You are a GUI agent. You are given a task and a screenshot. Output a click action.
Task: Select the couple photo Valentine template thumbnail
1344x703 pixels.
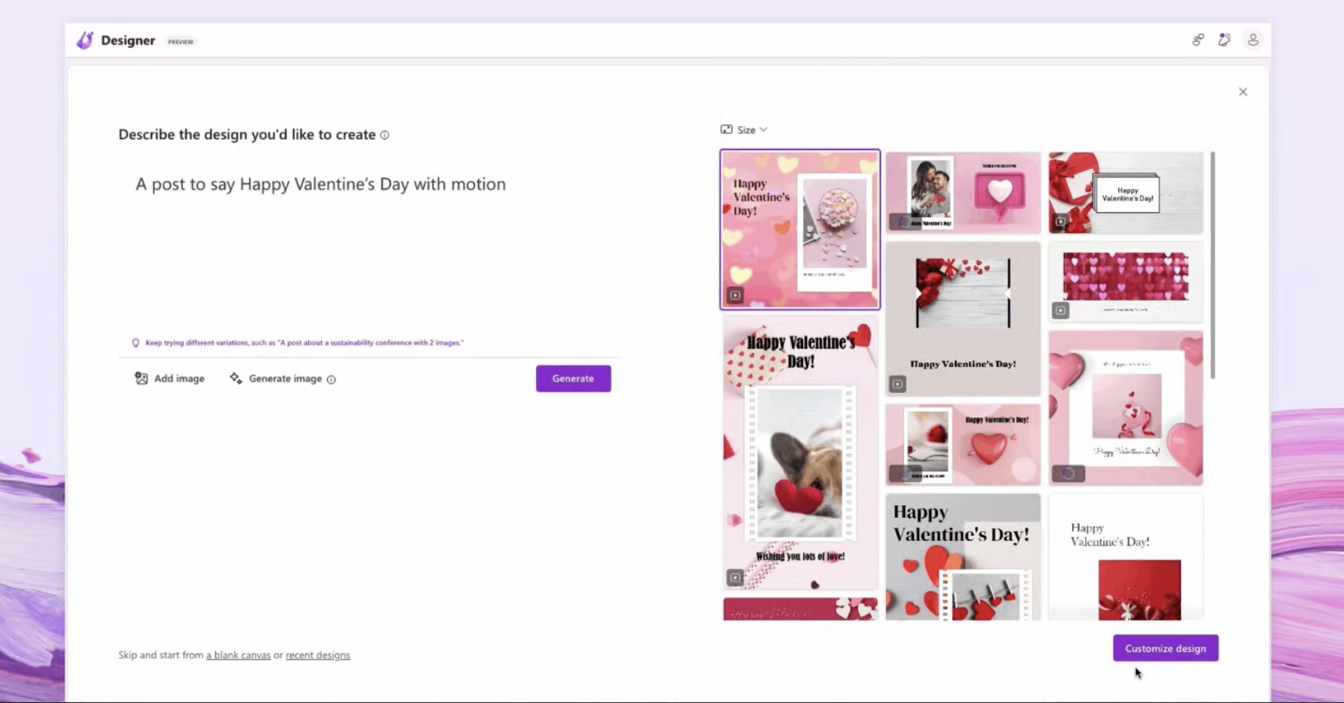[962, 192]
